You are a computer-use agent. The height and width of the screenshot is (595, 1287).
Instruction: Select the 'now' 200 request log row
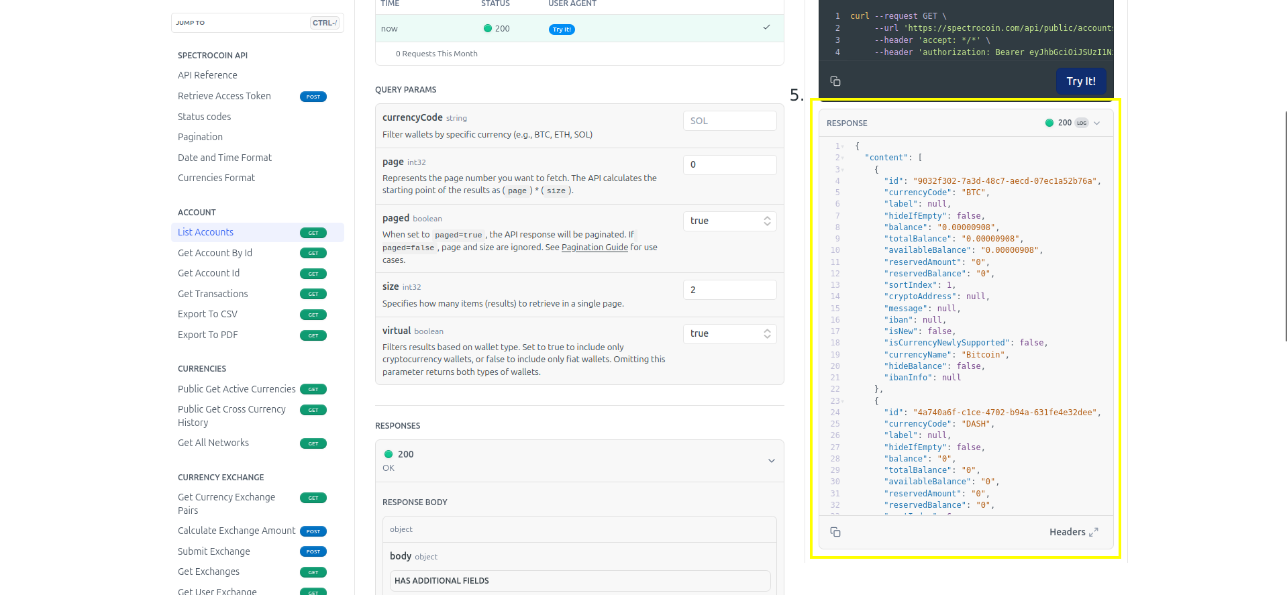[x=580, y=28]
